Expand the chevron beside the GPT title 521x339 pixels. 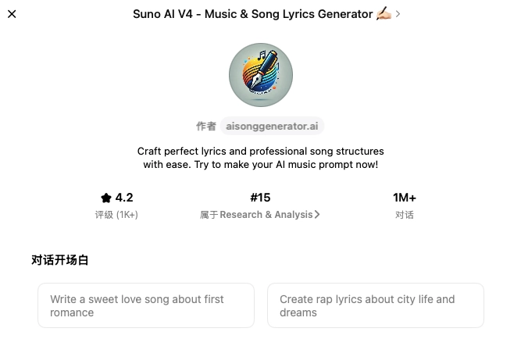(x=398, y=14)
